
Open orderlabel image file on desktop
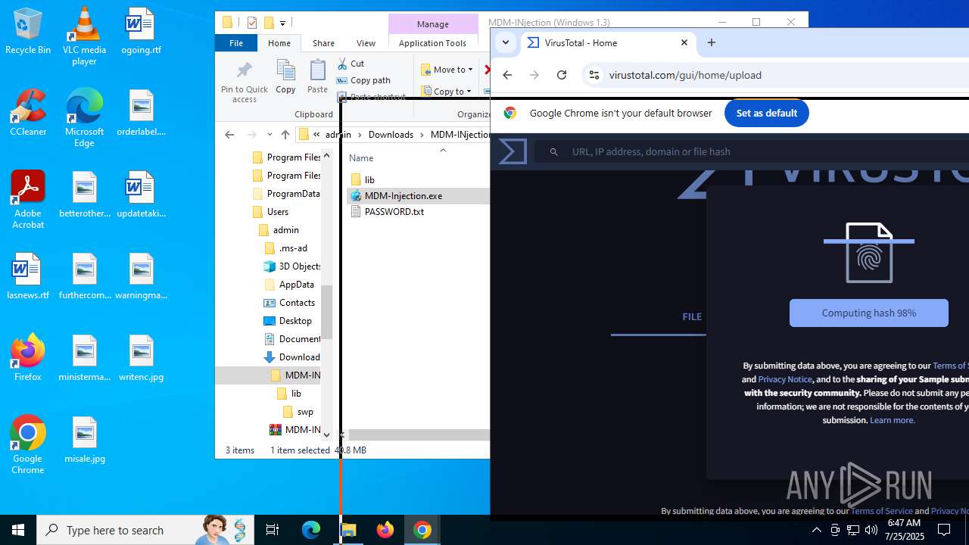pyautogui.click(x=141, y=114)
